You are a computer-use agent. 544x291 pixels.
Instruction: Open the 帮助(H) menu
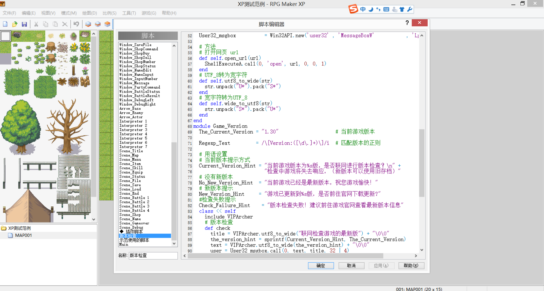pyautogui.click(x=169, y=13)
